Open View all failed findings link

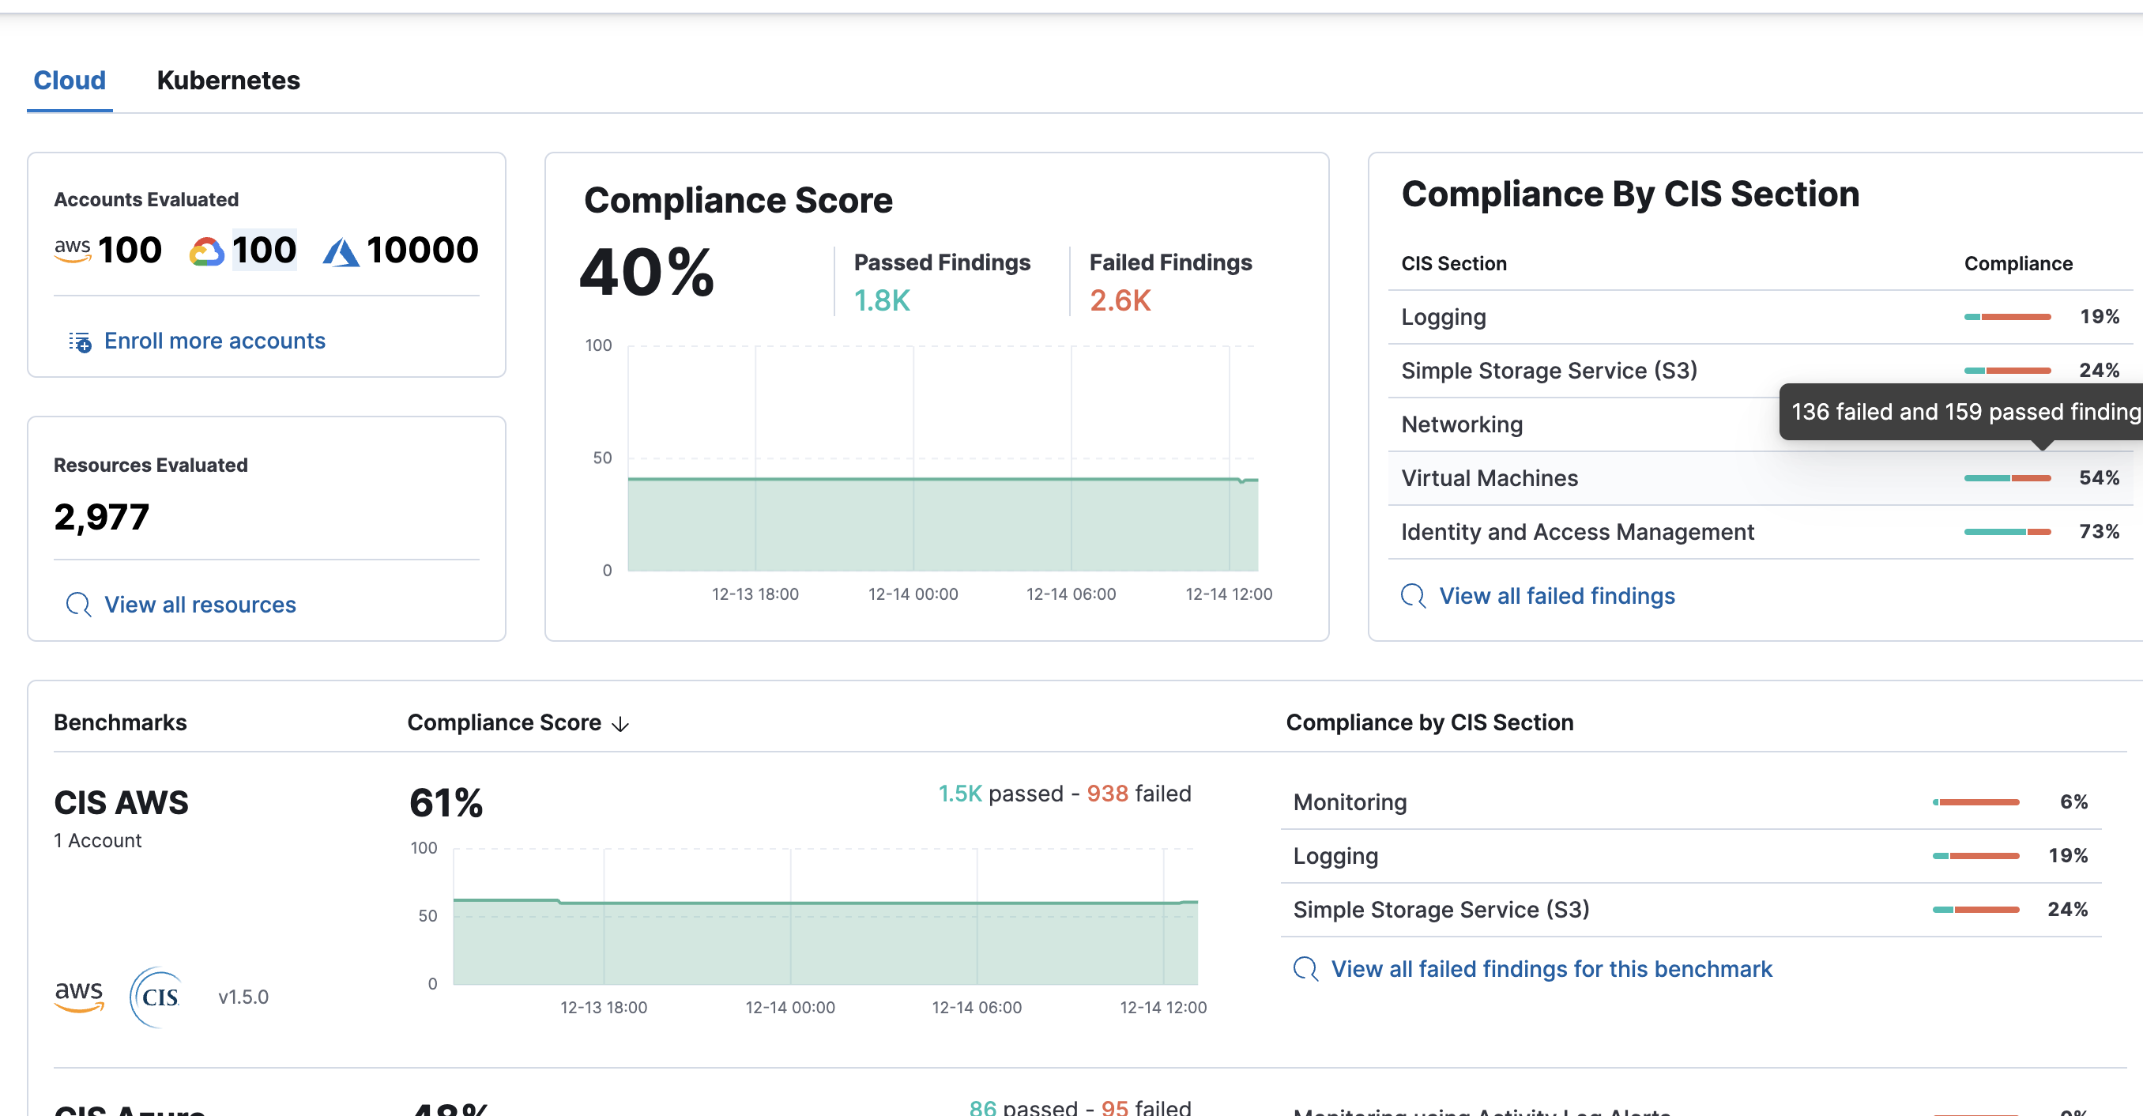pyautogui.click(x=1557, y=596)
